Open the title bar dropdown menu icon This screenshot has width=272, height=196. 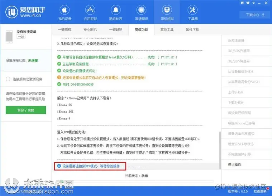(253, 3)
